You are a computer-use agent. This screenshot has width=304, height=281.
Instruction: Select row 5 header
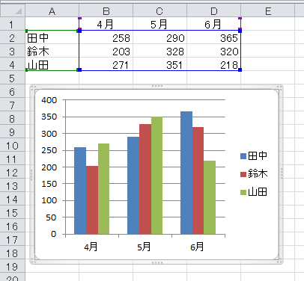[13, 78]
